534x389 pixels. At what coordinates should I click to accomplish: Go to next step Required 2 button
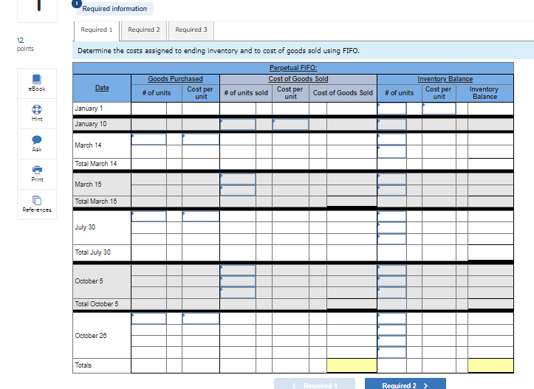click(x=405, y=385)
